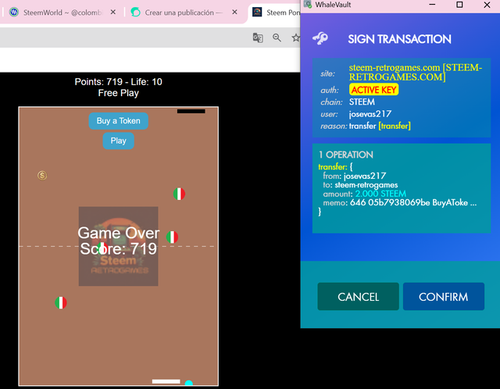Click the Free Play label
Viewport: 500px width, 389px height.
point(118,93)
